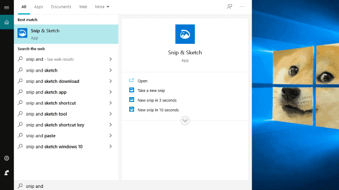339x190 pixels.
Task: Open the More dropdown
Action: pyautogui.click(x=102, y=7)
